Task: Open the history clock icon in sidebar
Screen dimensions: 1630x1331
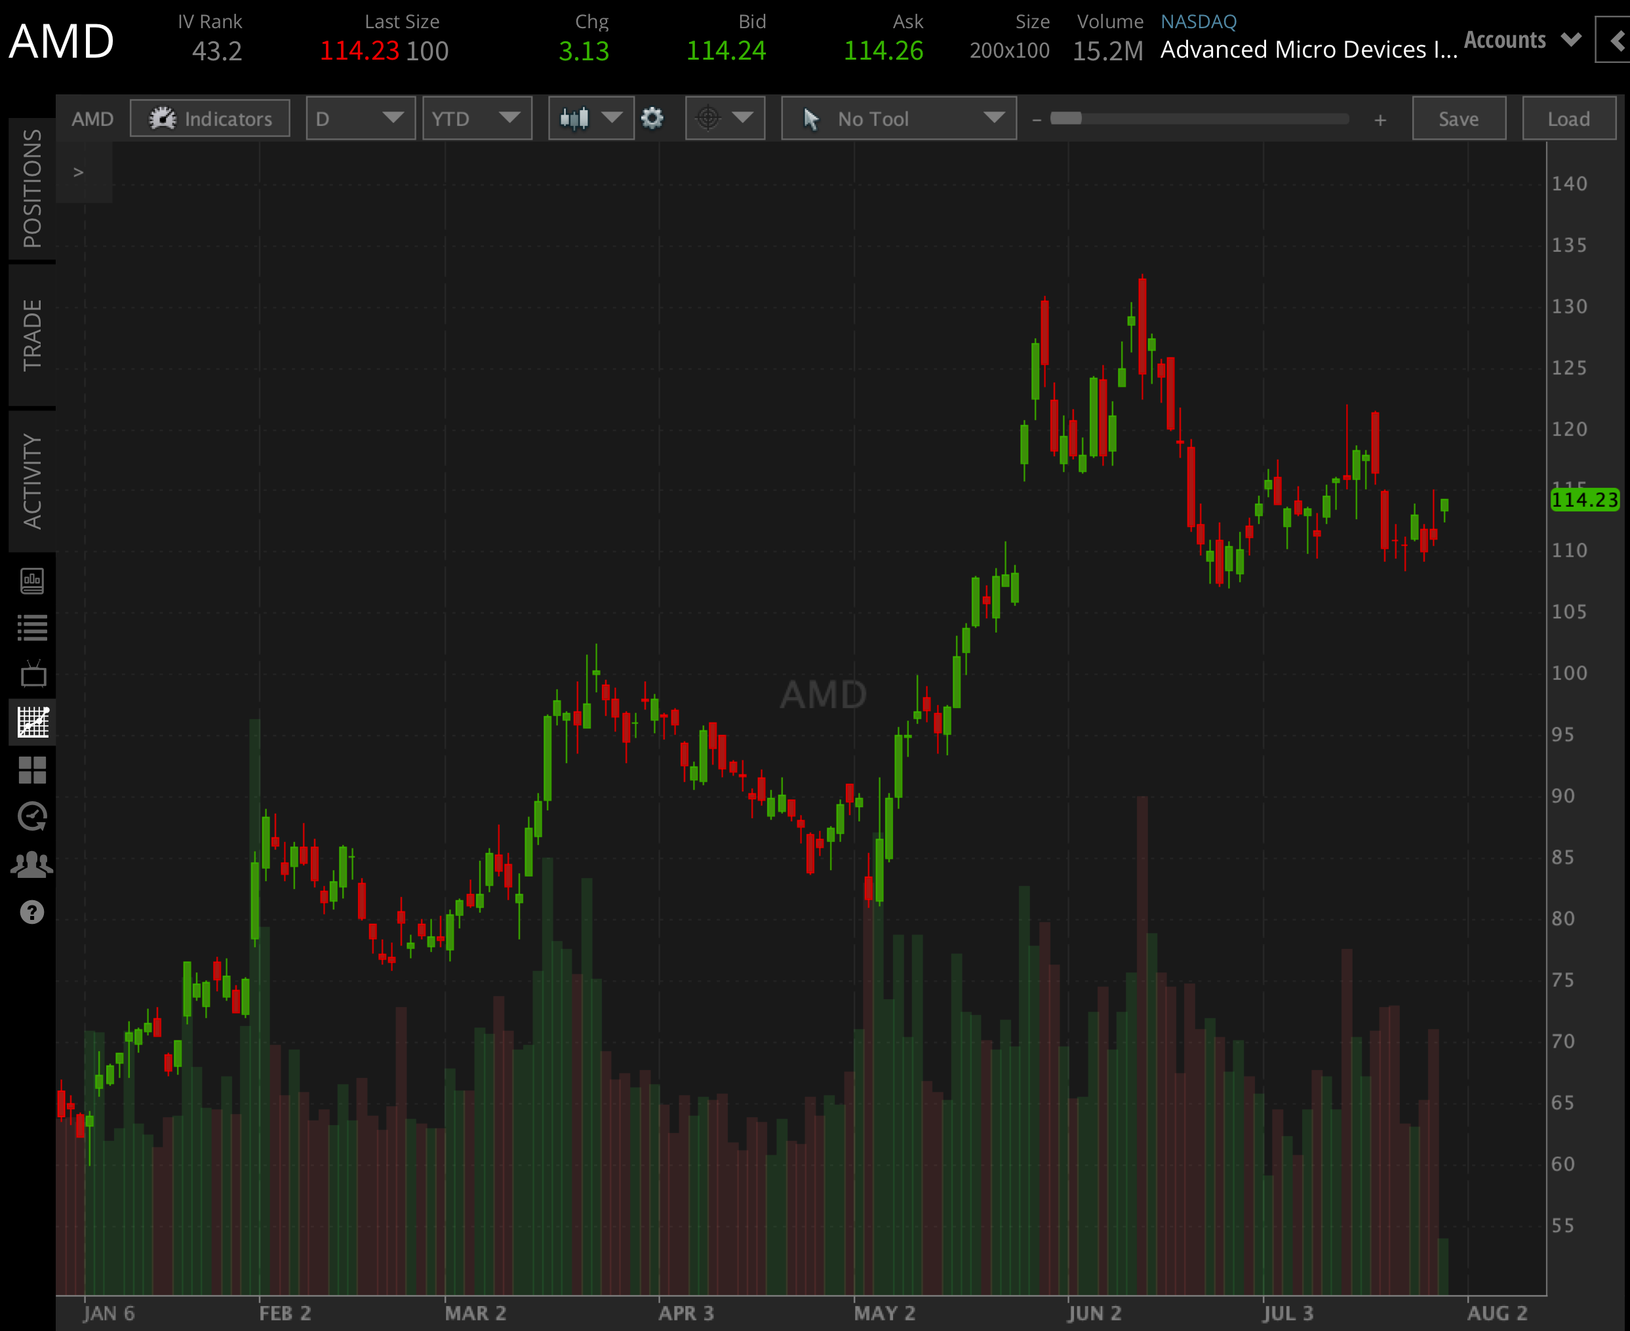Action: (32, 816)
